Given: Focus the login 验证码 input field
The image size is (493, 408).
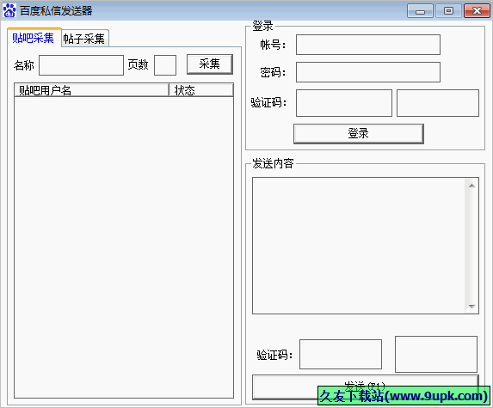Looking at the screenshot, I should (x=344, y=103).
